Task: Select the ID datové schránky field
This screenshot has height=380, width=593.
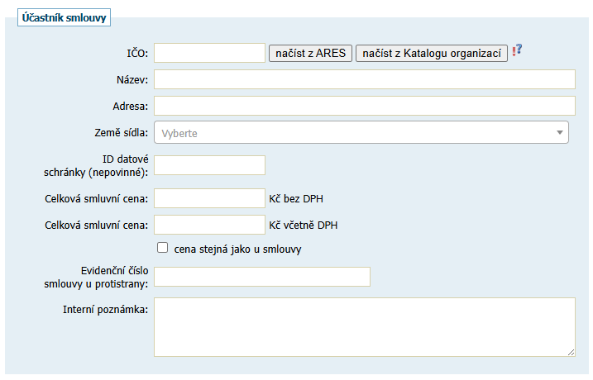Action: click(209, 165)
